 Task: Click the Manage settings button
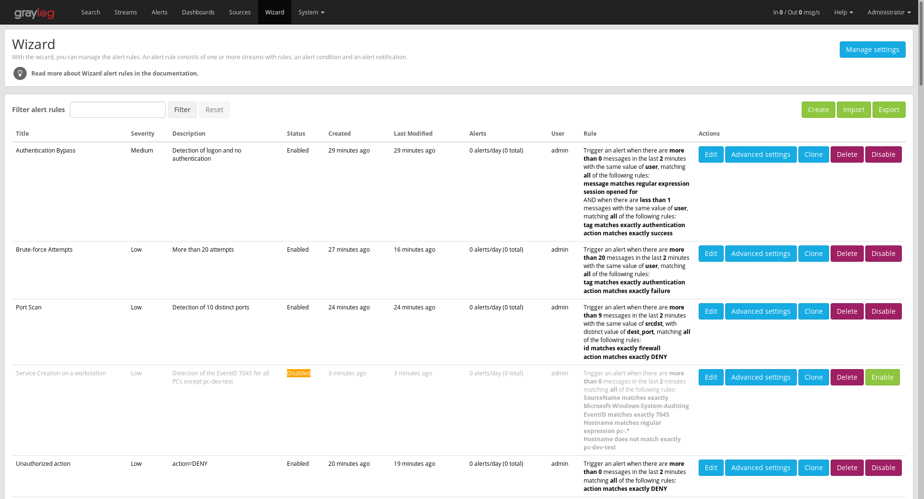pyautogui.click(x=872, y=50)
